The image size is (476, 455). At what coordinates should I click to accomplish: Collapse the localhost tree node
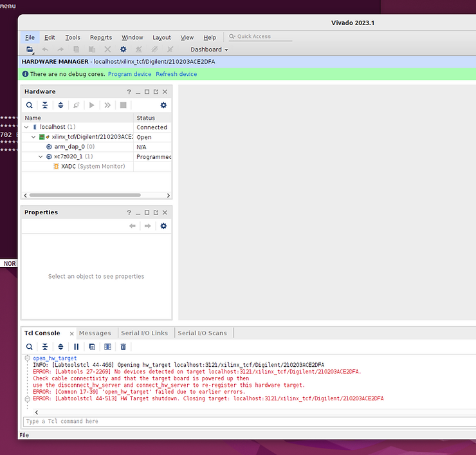click(x=26, y=127)
